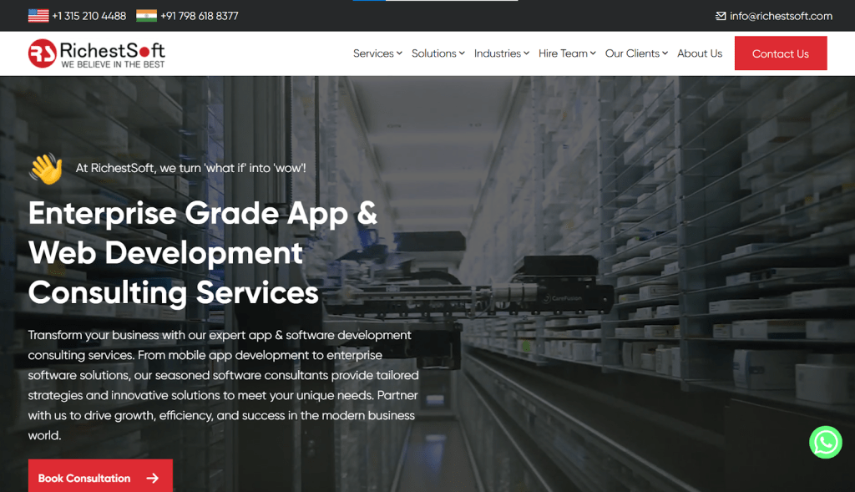Click the India flag icon
Image resolution: width=855 pixels, height=492 pixels.
(x=146, y=16)
